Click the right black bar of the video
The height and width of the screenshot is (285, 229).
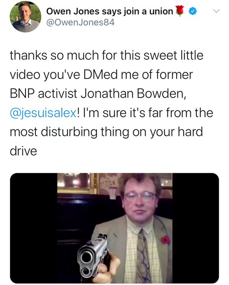click(x=196, y=228)
